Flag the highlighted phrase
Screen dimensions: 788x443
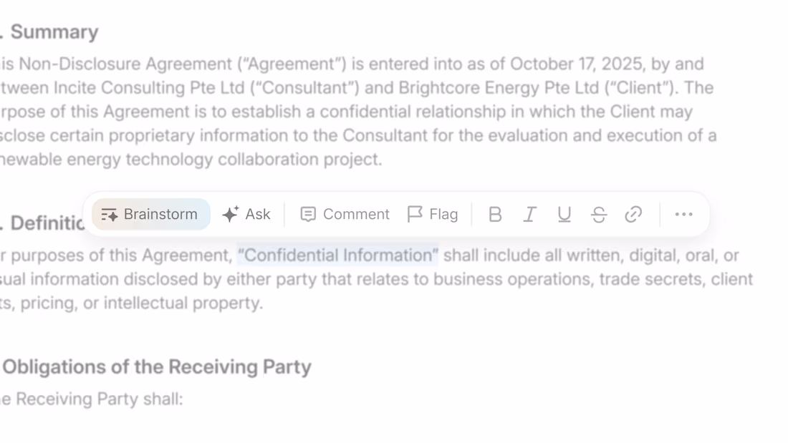point(433,213)
